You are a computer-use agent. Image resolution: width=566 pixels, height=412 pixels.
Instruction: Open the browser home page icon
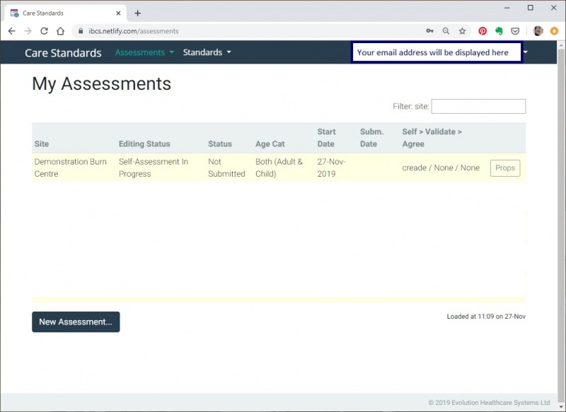click(60, 31)
